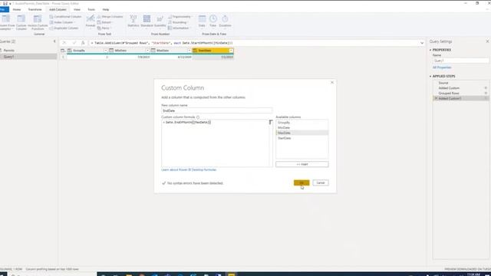The height and width of the screenshot is (276, 491).
Task: Switch to the Add Column ribbon tab
Action: 58,9
